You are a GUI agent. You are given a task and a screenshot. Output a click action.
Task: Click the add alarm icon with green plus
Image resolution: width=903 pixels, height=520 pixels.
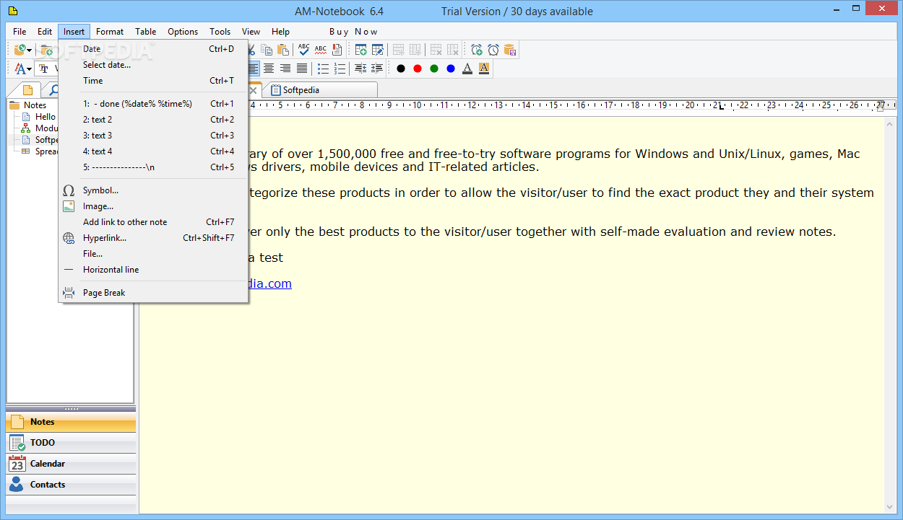pyautogui.click(x=477, y=50)
